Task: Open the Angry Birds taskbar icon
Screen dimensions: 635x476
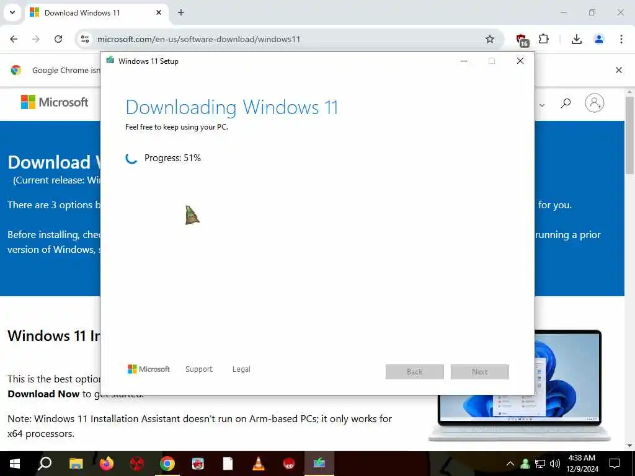Action: 198,464
